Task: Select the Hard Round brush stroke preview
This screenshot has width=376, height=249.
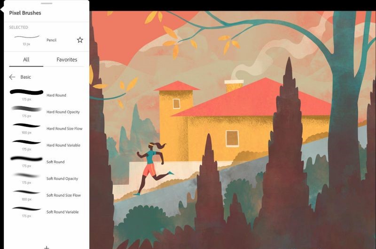Action: pos(26,92)
